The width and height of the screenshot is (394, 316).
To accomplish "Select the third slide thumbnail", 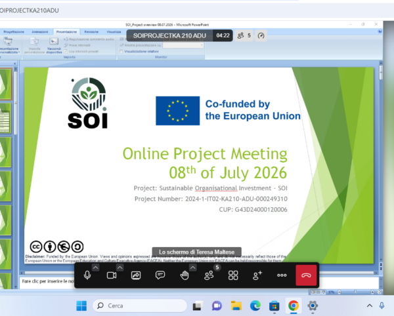I will pos(5,152).
